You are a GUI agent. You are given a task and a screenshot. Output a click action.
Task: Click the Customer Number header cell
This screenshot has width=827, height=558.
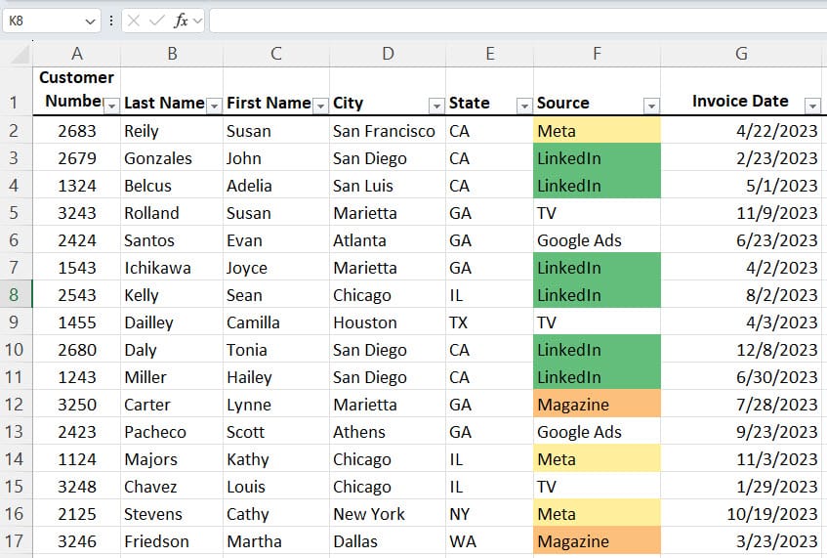tap(77, 91)
